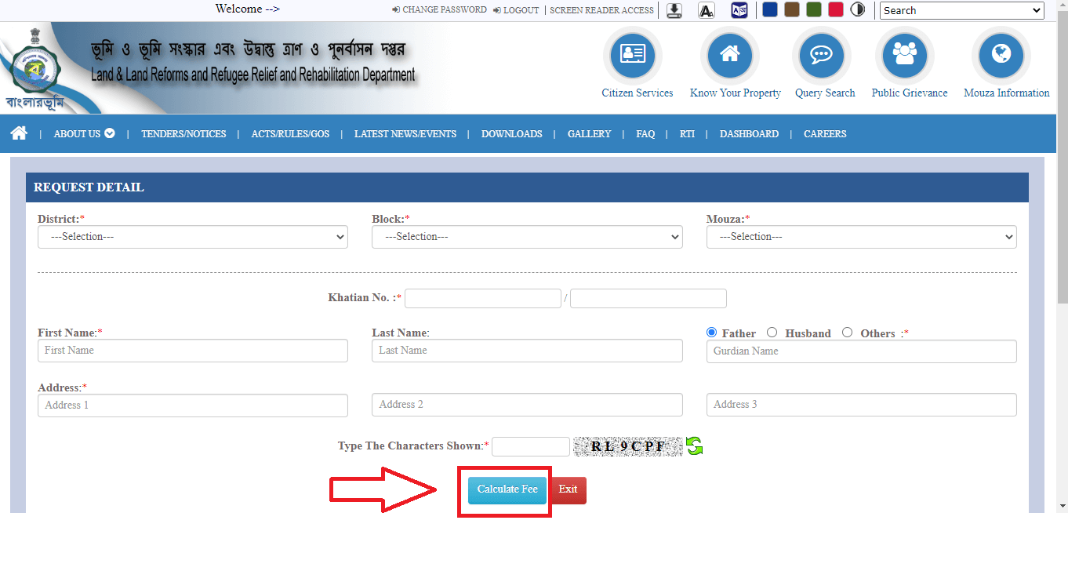Click the download icon in the top bar
The height and width of the screenshot is (571, 1068).
pos(674,10)
